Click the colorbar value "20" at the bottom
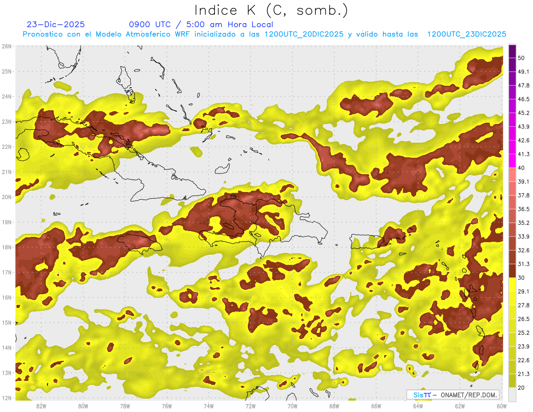The image size is (533, 412). (521, 388)
